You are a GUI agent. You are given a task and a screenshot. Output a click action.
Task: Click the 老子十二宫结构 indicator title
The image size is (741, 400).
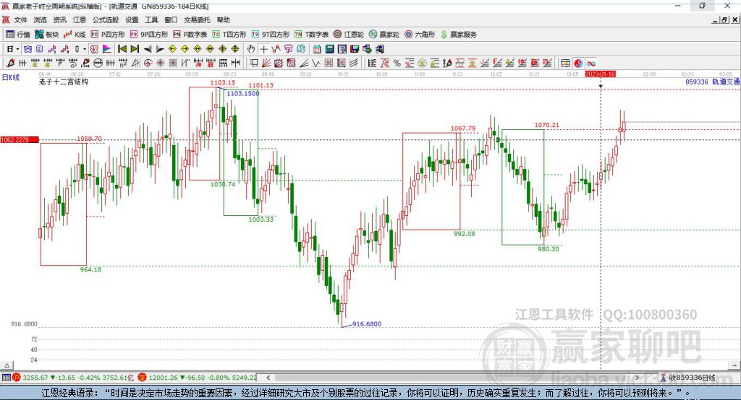pyautogui.click(x=64, y=82)
